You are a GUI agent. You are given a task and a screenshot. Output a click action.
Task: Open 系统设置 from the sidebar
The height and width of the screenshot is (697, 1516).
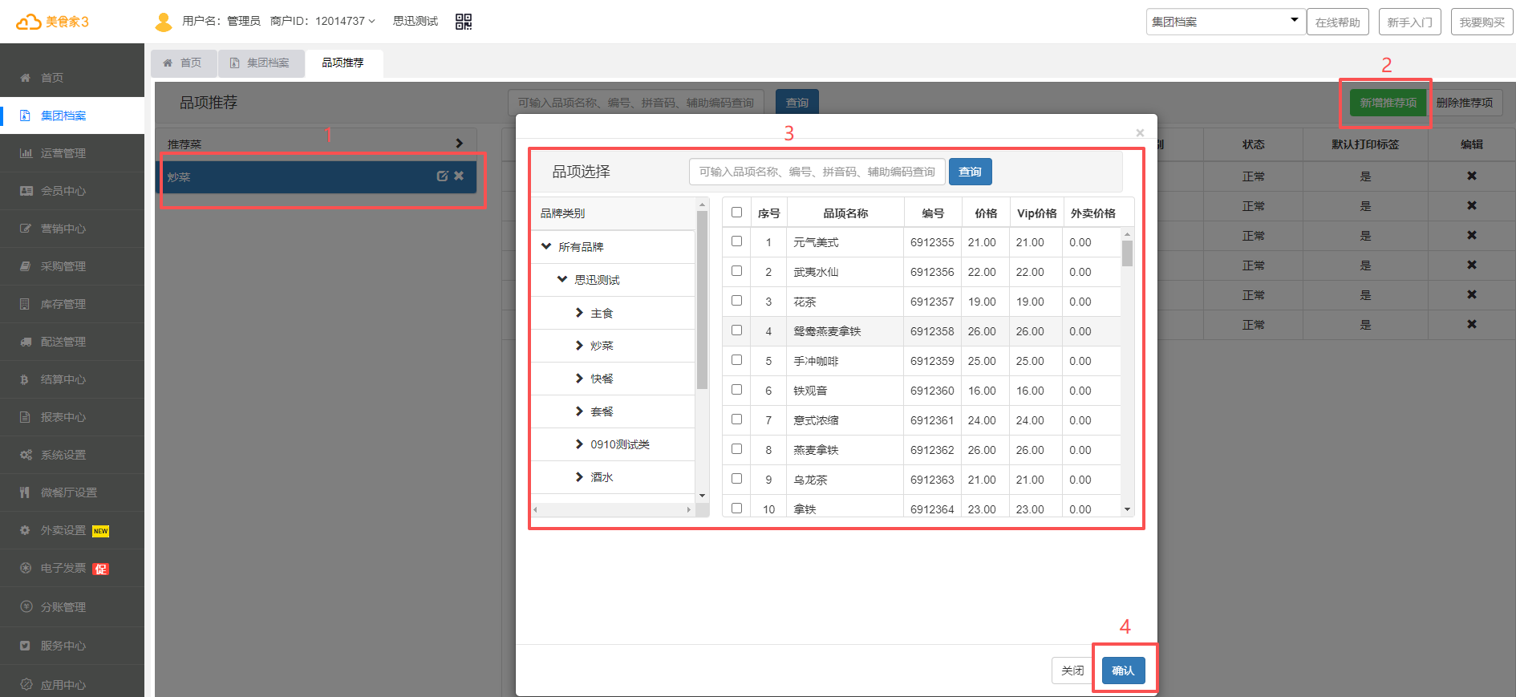63,455
